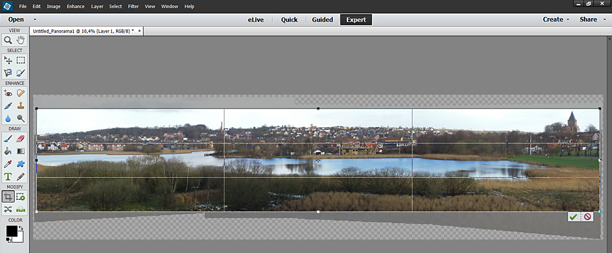Open the Select menu

pos(115,6)
